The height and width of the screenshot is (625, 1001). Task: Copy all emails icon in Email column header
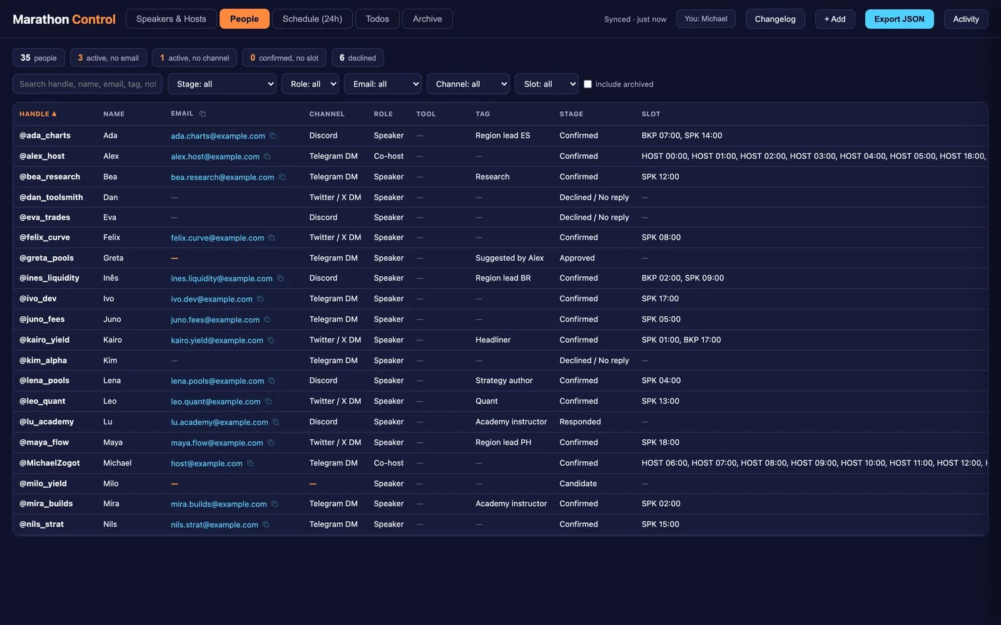pos(203,114)
